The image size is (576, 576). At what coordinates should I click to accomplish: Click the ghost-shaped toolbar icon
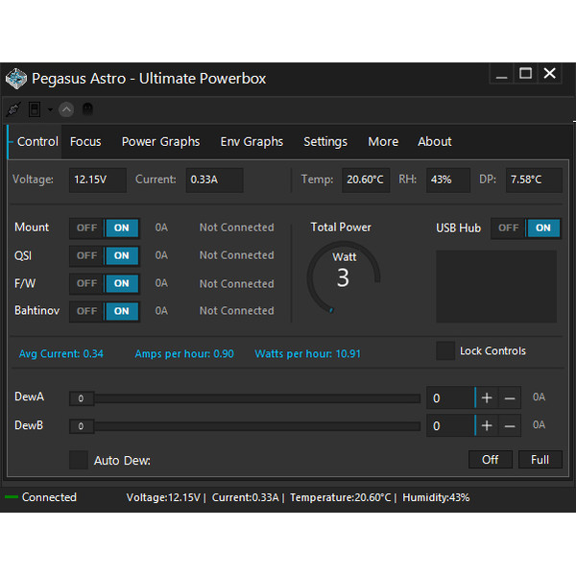point(87,109)
